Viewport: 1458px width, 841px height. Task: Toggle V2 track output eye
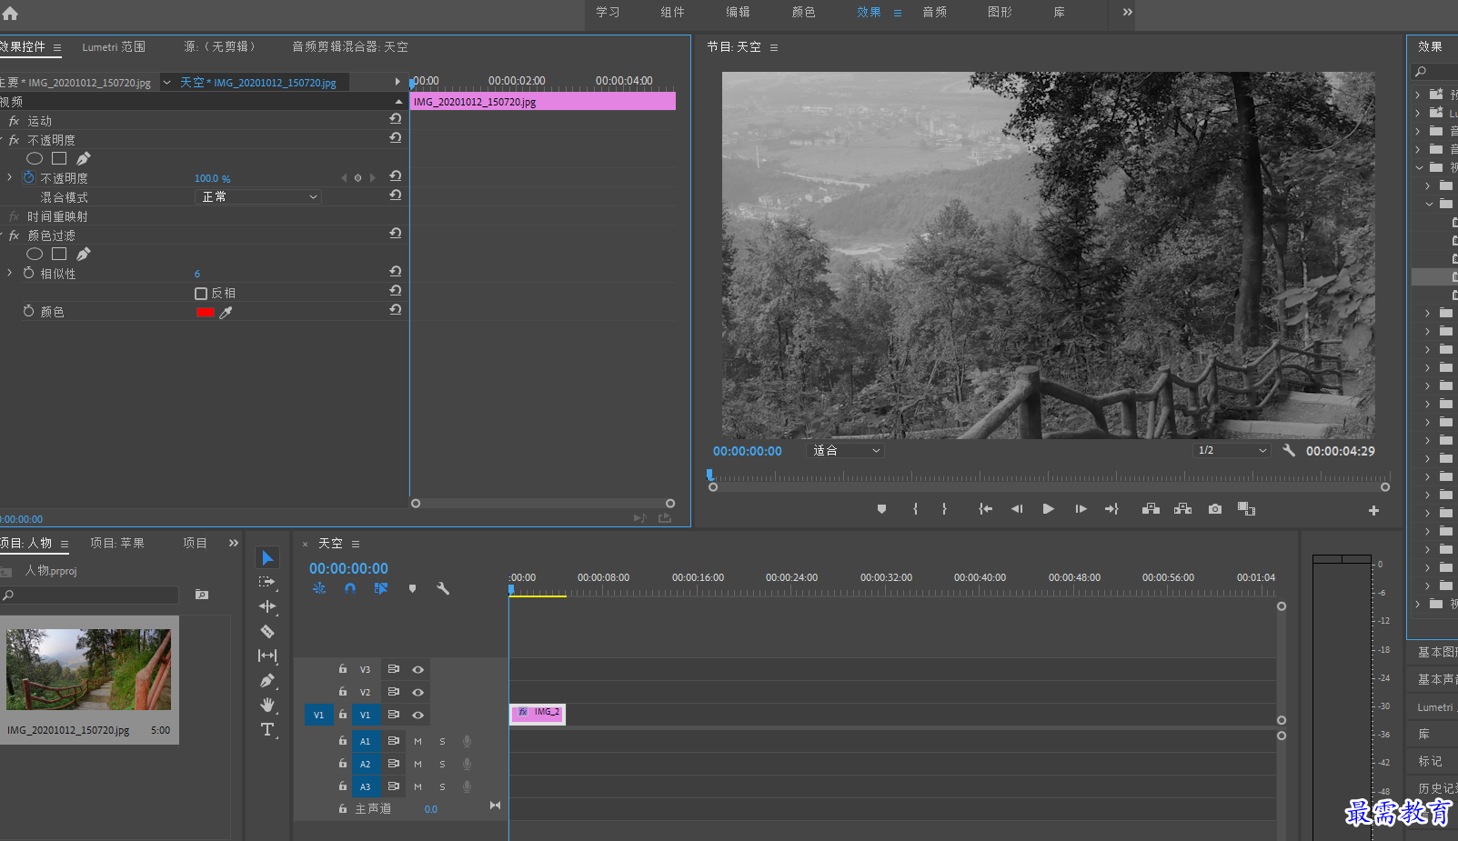[418, 693]
